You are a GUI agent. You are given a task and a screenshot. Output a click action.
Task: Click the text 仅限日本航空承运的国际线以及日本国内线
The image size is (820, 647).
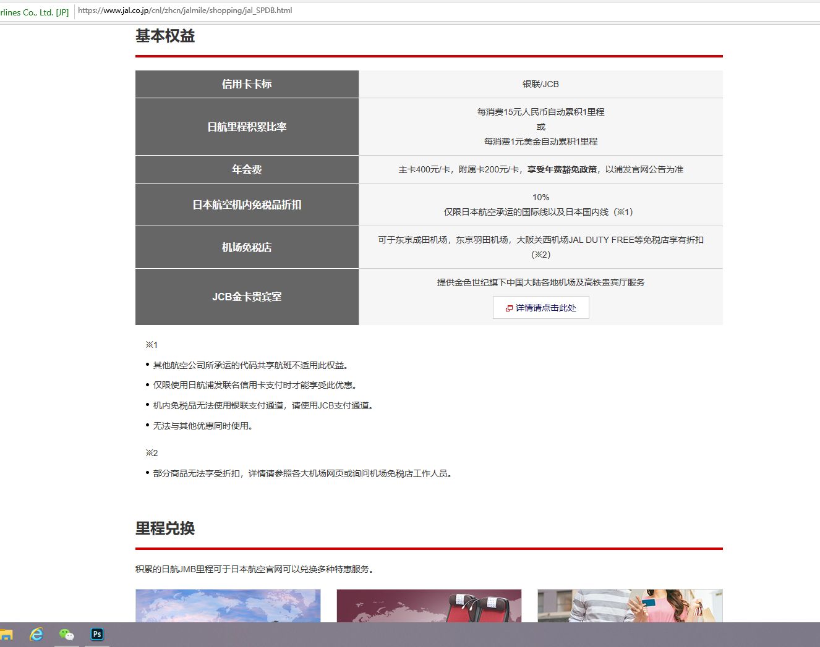[x=526, y=212]
